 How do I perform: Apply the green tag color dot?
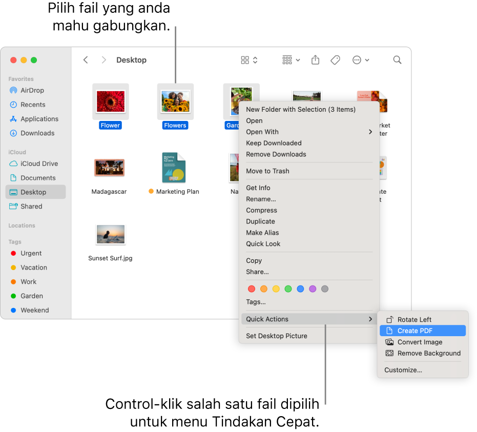288,289
